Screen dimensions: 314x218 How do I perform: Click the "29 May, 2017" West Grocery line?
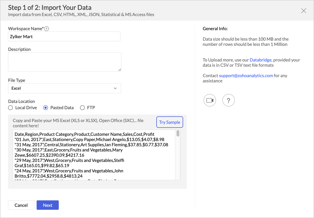(x=69, y=160)
